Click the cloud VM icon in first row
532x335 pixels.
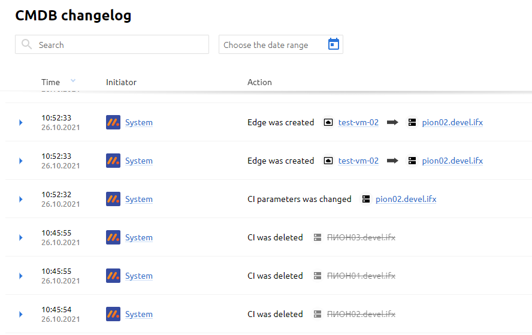tap(328, 122)
